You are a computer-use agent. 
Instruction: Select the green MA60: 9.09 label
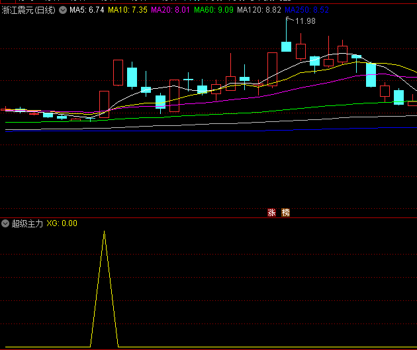click(214, 10)
